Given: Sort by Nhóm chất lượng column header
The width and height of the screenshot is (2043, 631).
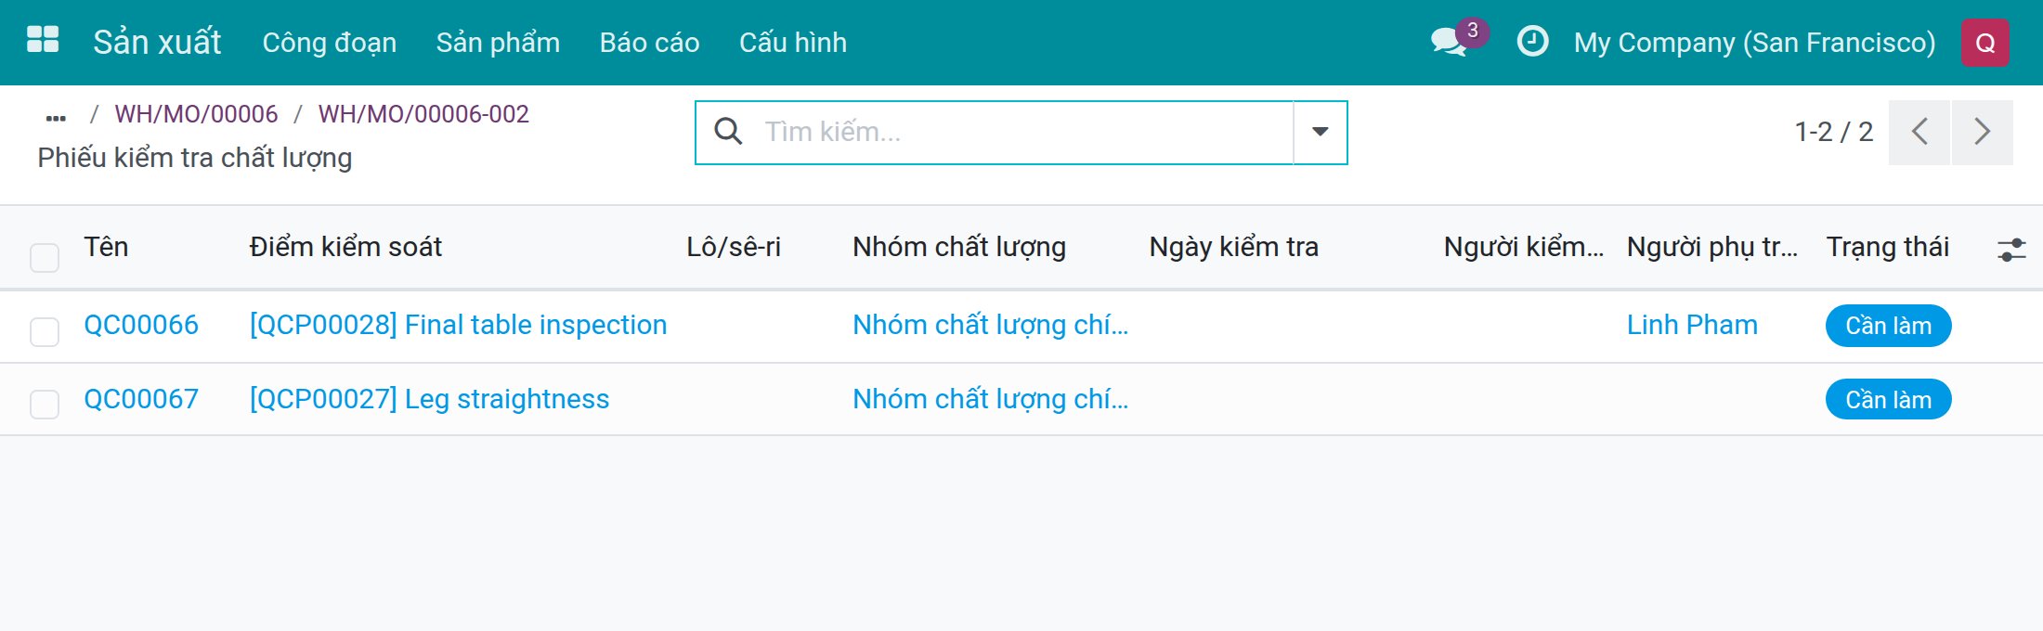Looking at the screenshot, I should click(x=959, y=247).
